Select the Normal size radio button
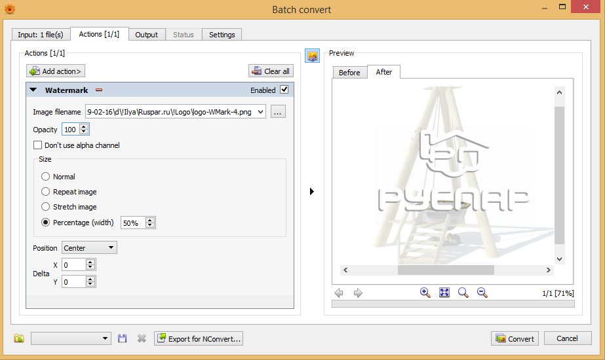This screenshot has width=605, height=360. pos(45,177)
